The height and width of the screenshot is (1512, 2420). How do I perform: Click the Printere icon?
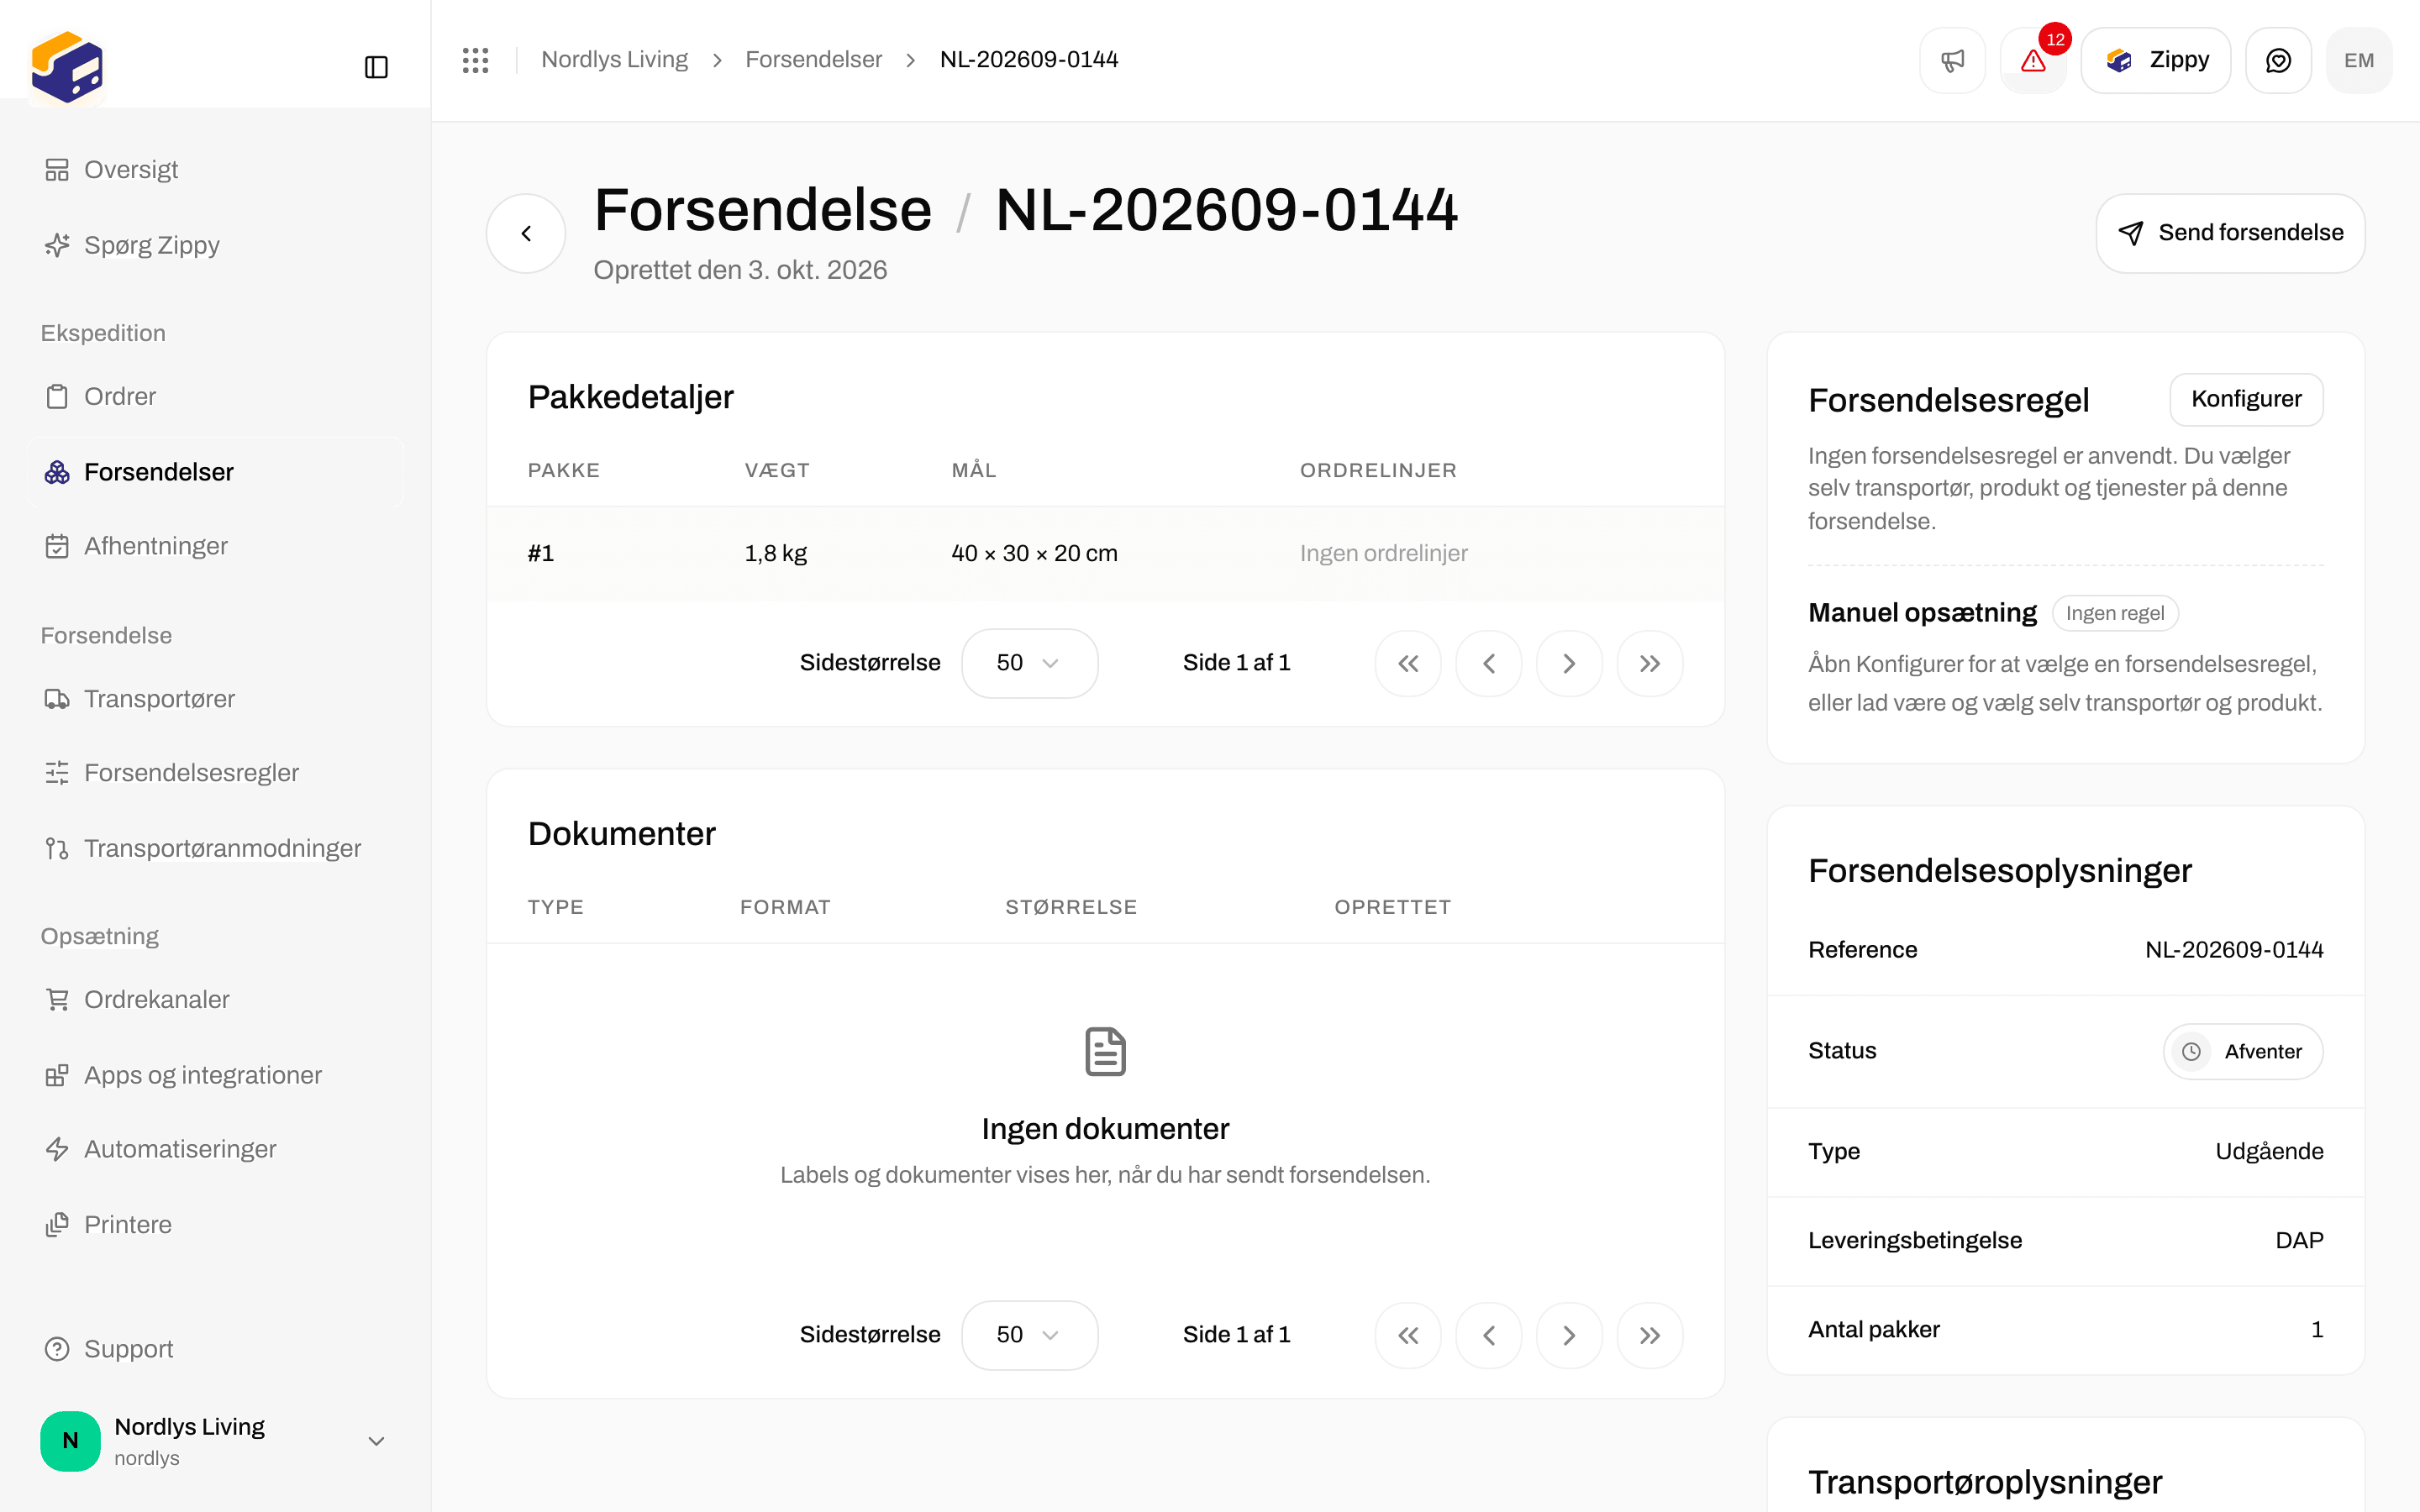pyautogui.click(x=57, y=1225)
